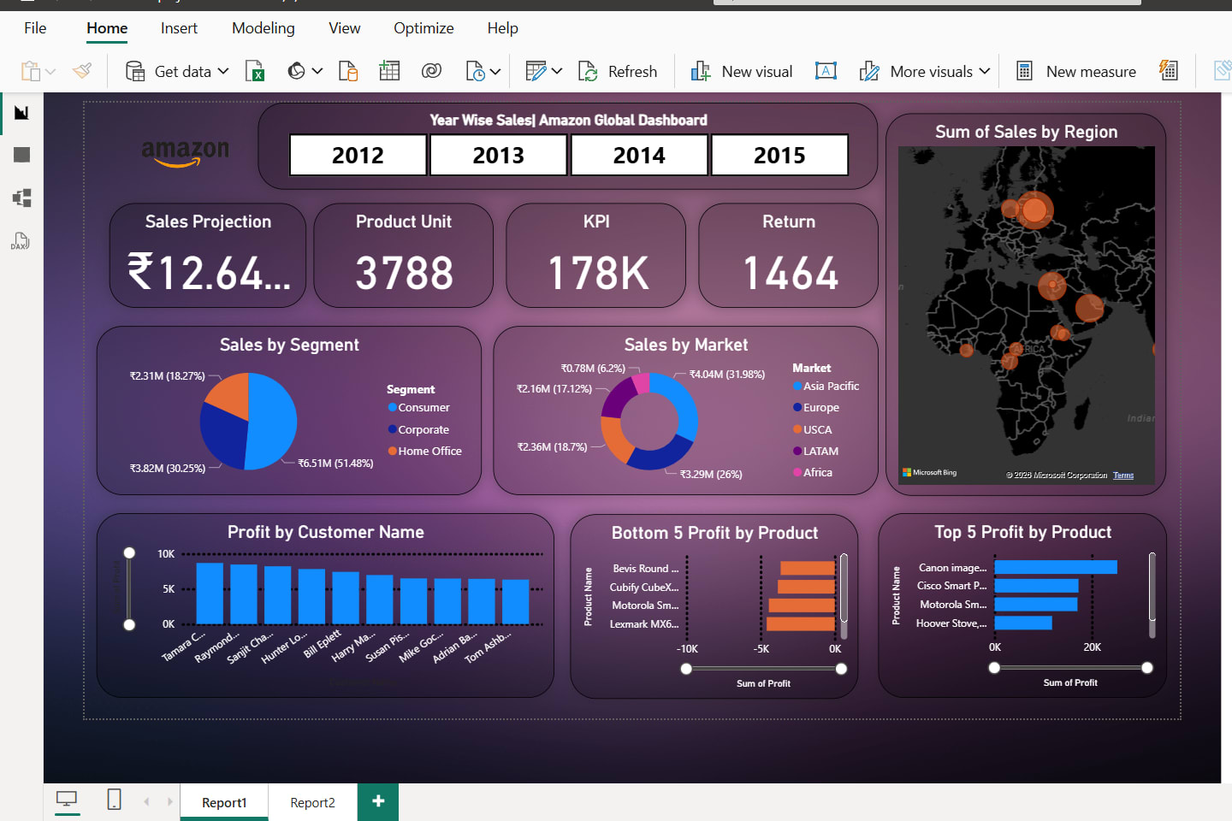The height and width of the screenshot is (821, 1232).
Task: Open the Modeling ribbon tab
Action: [264, 28]
